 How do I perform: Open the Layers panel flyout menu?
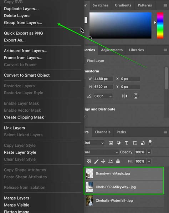pyautogui.click(x=165, y=132)
